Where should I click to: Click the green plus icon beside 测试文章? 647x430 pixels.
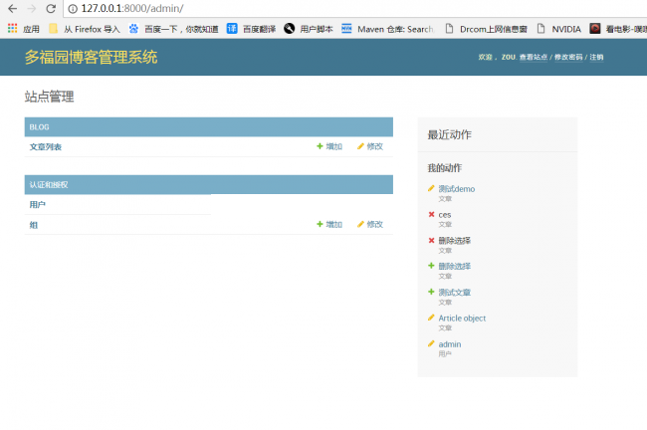coord(431,292)
